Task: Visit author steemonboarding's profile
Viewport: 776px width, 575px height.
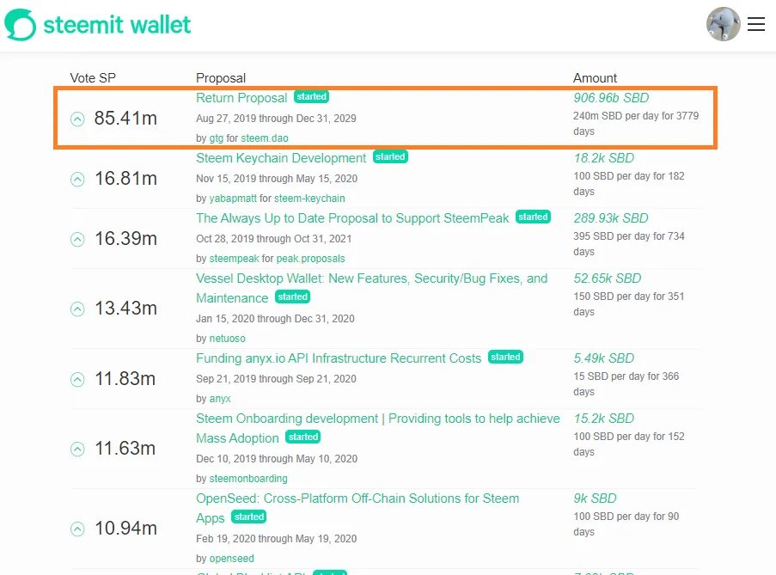Action: 248,479
